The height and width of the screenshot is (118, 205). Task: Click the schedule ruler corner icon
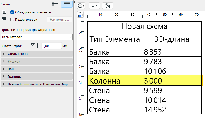[x=80, y=14]
